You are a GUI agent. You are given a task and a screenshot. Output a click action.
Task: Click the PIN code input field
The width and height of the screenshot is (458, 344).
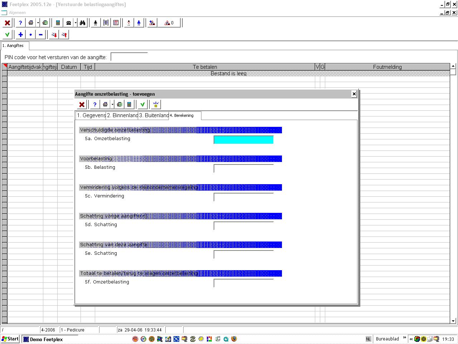[x=129, y=57]
